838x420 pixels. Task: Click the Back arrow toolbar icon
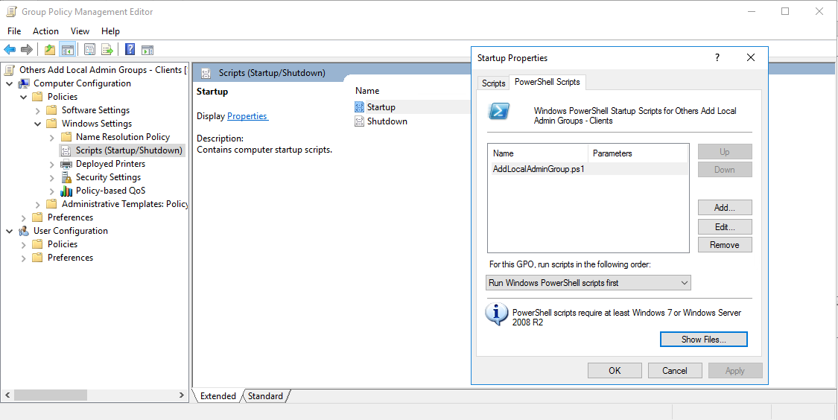coord(10,50)
